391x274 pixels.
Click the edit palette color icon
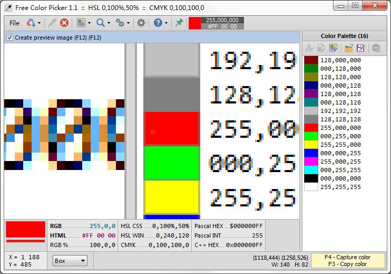(333, 49)
